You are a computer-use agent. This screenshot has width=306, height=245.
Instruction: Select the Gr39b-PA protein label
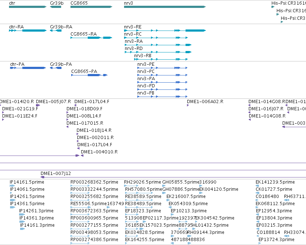tap(61, 64)
